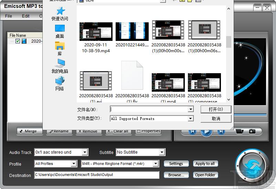Click the Play button in preview controls

click(206, 132)
